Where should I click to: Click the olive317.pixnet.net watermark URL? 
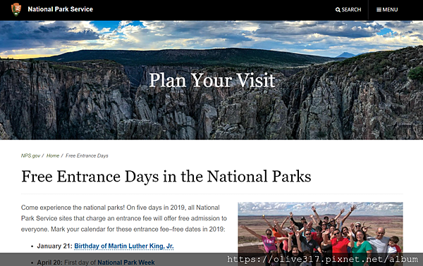click(x=322, y=259)
